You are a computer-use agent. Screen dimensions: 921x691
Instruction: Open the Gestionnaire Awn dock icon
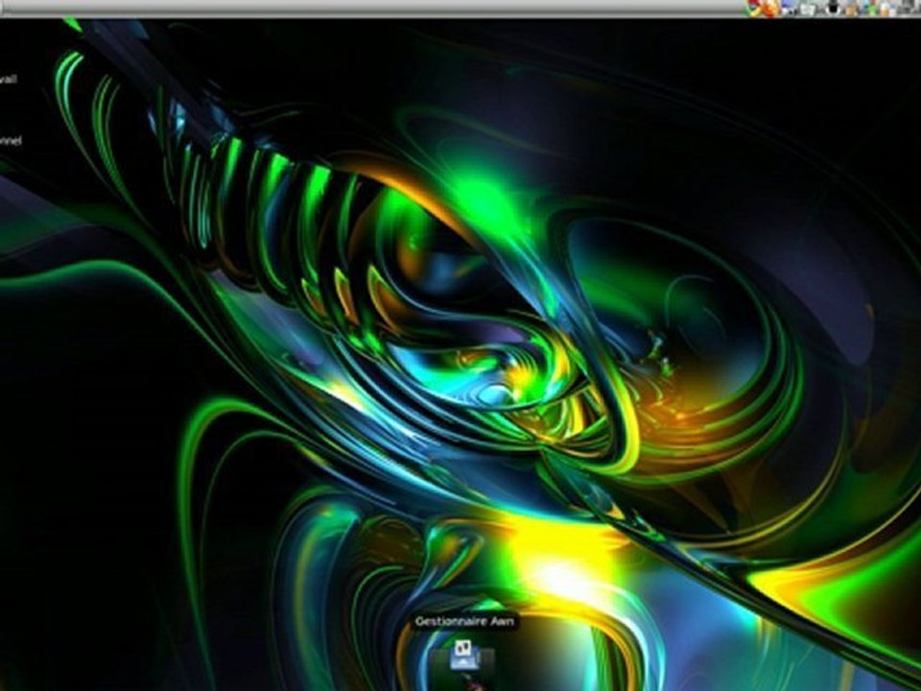[465, 656]
